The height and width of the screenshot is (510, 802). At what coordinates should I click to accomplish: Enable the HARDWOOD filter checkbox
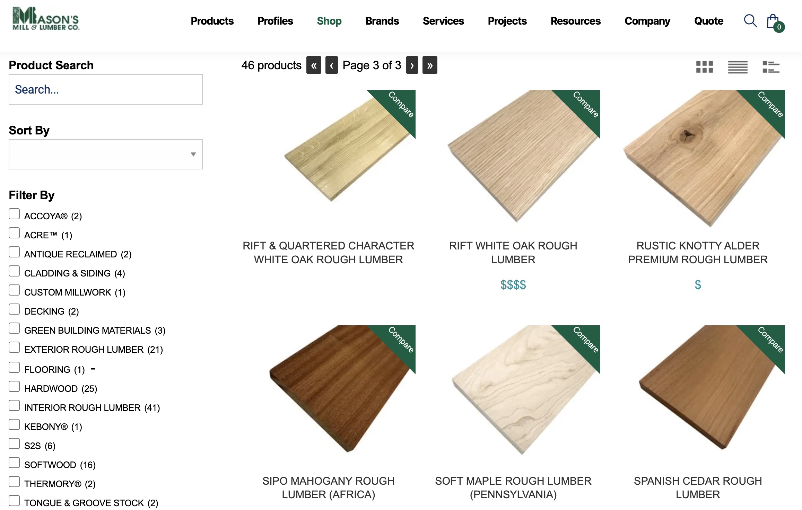(14, 386)
